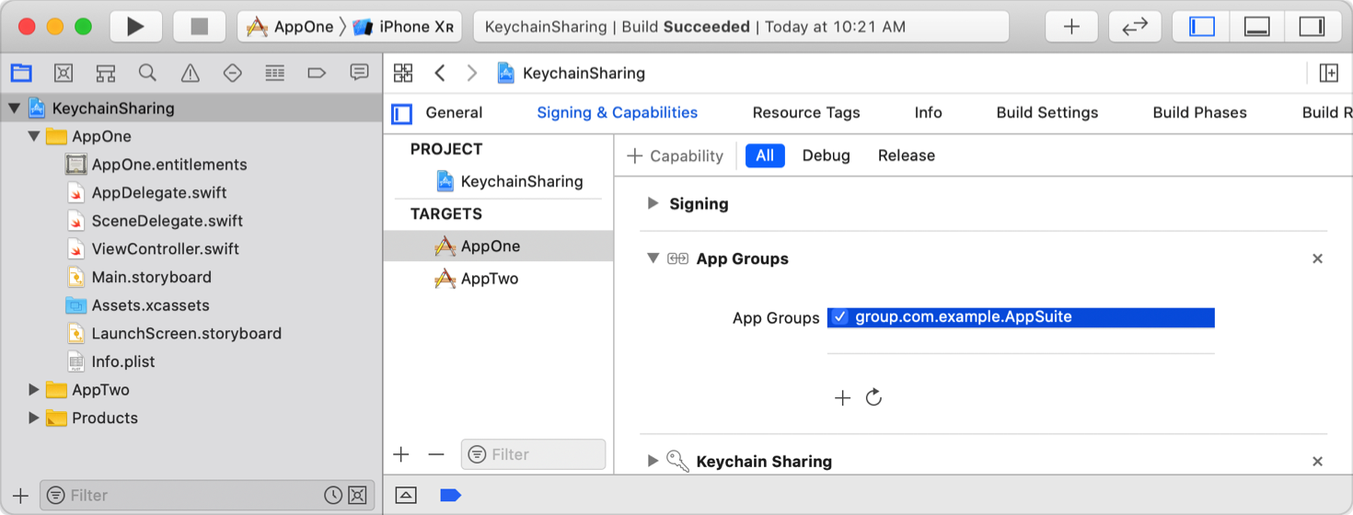
Task: Run the build with the Play button
Action: (x=135, y=27)
